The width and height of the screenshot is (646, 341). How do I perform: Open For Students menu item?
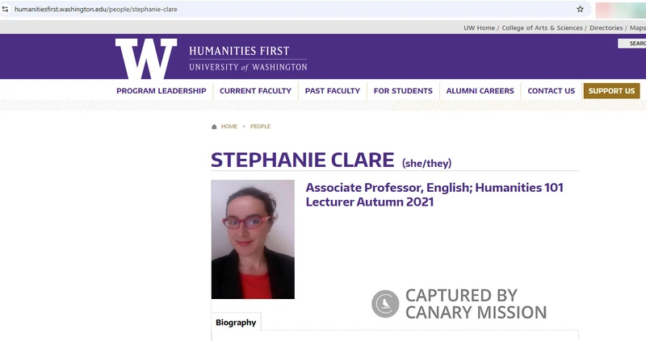[403, 91]
